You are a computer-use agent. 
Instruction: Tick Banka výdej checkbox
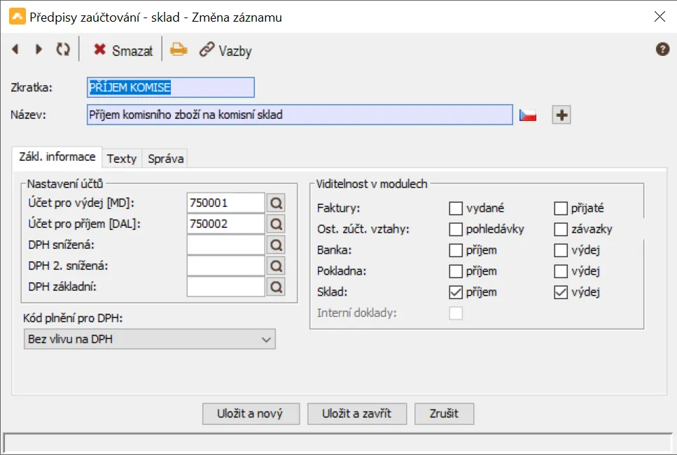point(560,250)
